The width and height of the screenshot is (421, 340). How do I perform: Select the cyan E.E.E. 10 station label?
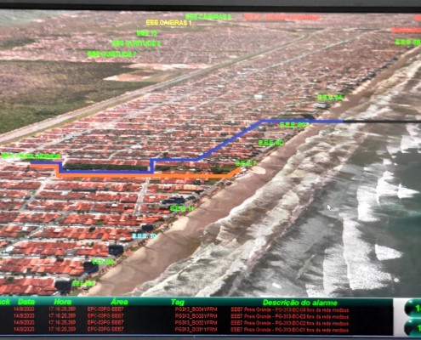145,235
